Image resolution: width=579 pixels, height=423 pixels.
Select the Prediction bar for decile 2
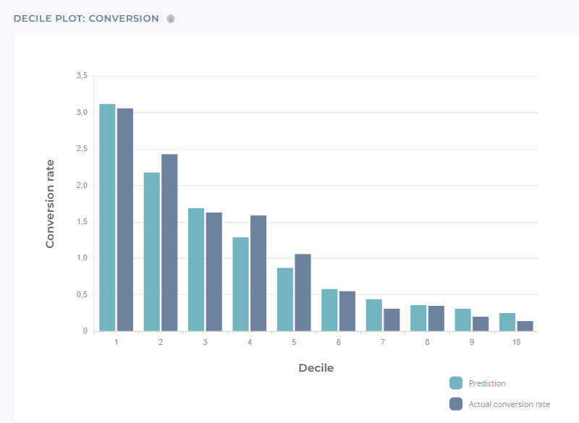[152, 252]
